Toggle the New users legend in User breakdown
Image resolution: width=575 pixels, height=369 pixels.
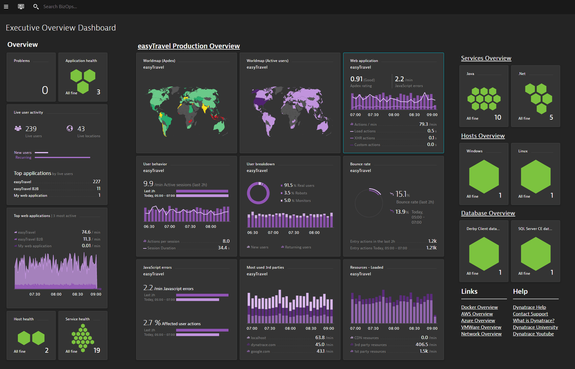258,247
